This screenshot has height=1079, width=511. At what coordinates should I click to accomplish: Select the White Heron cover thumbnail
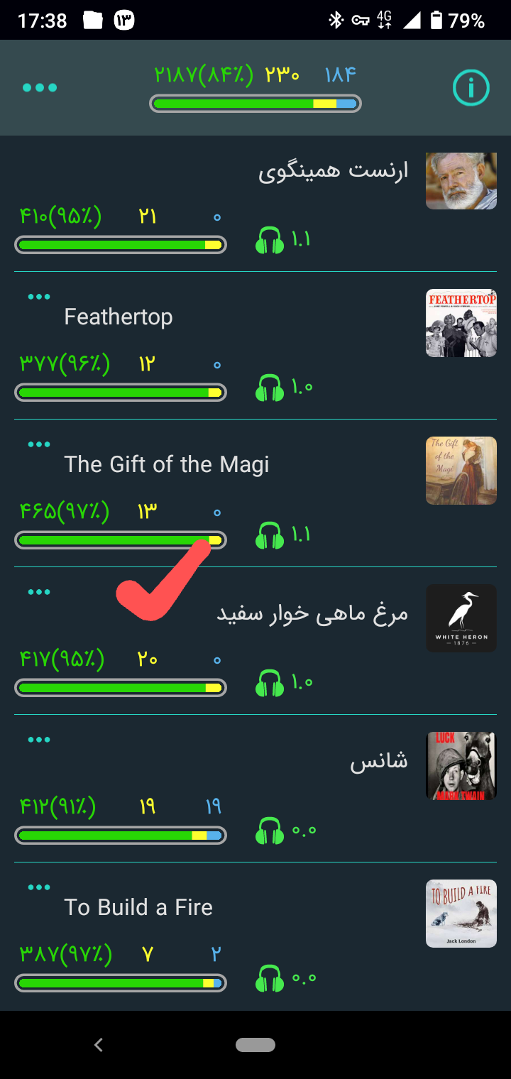461,618
